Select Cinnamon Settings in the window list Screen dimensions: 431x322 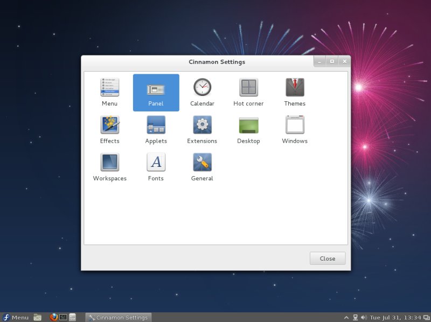coord(119,317)
